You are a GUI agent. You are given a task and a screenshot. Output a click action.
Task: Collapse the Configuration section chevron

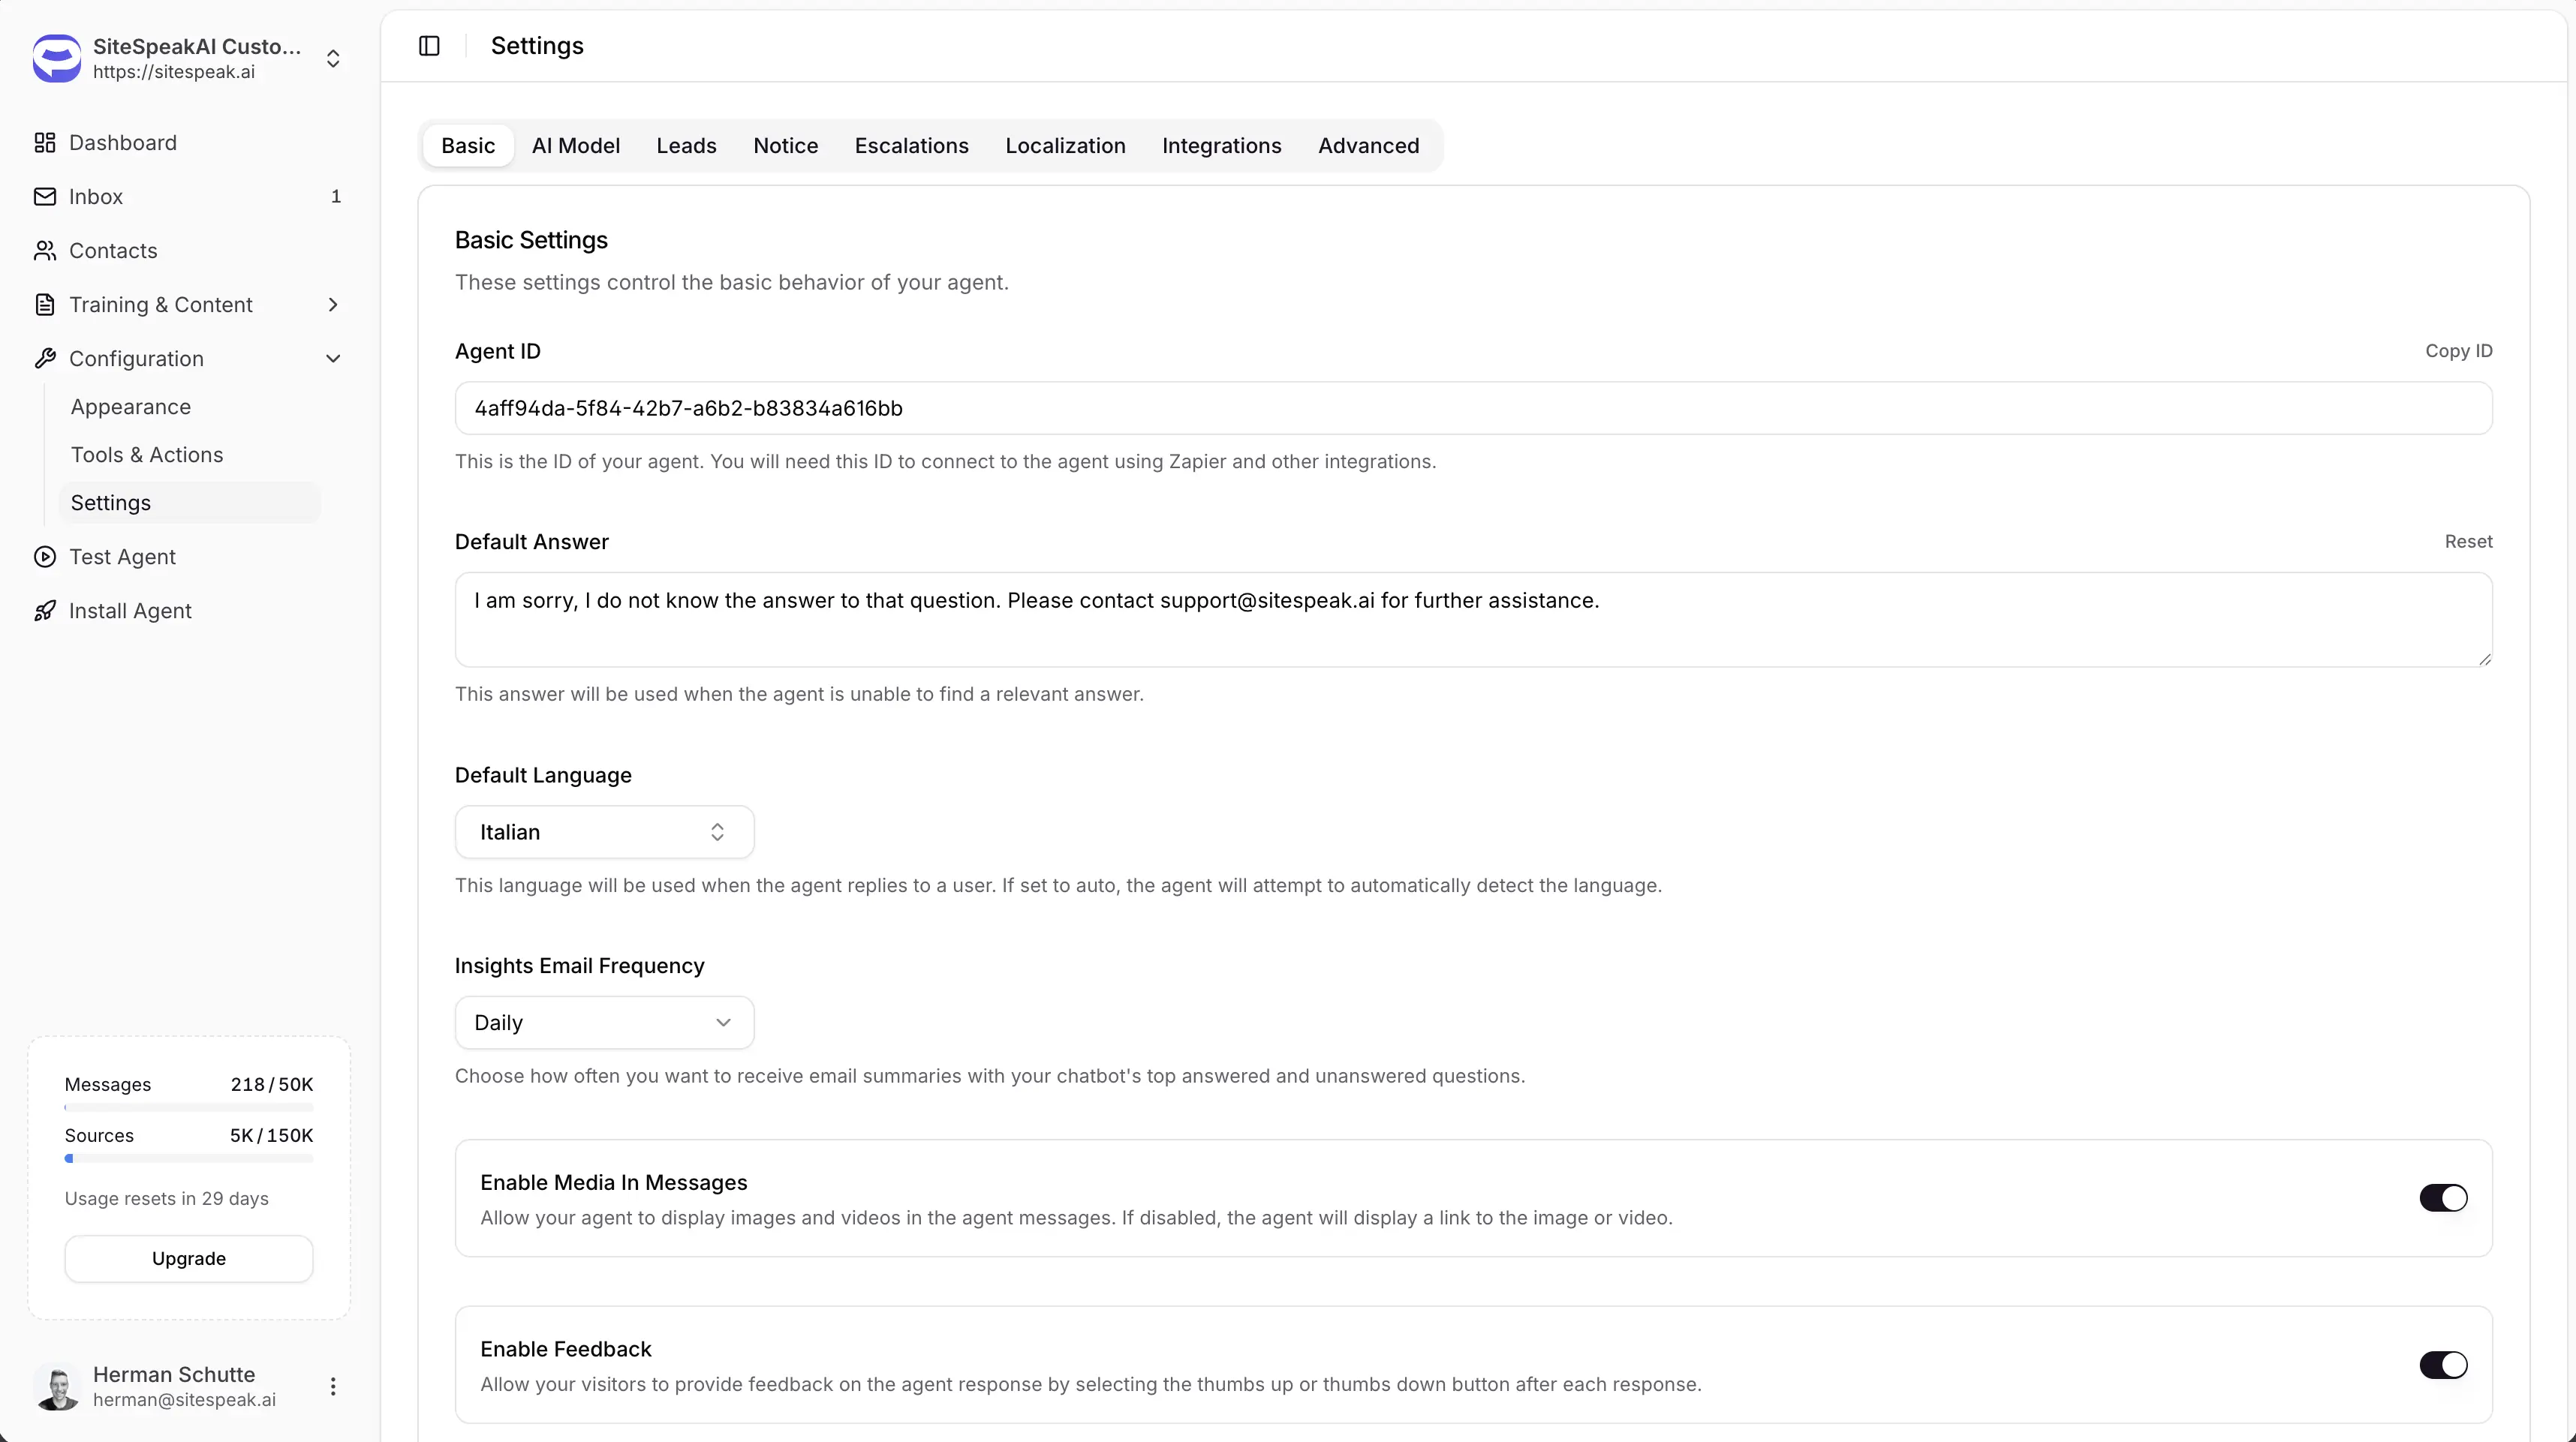[333, 358]
